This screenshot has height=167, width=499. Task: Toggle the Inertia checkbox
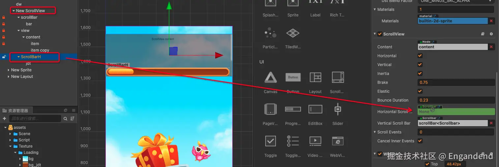point(420,74)
